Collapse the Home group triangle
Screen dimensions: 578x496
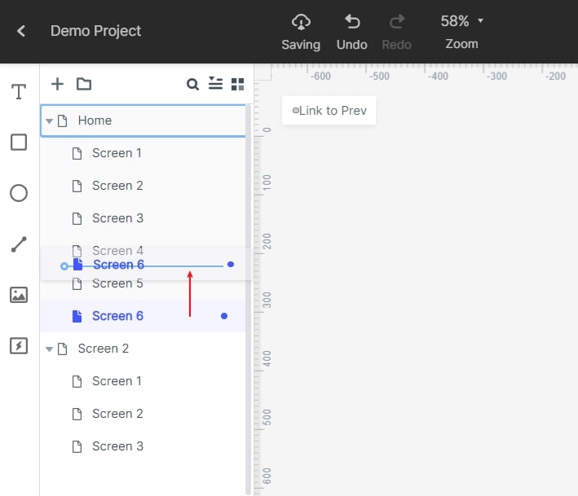coord(49,121)
